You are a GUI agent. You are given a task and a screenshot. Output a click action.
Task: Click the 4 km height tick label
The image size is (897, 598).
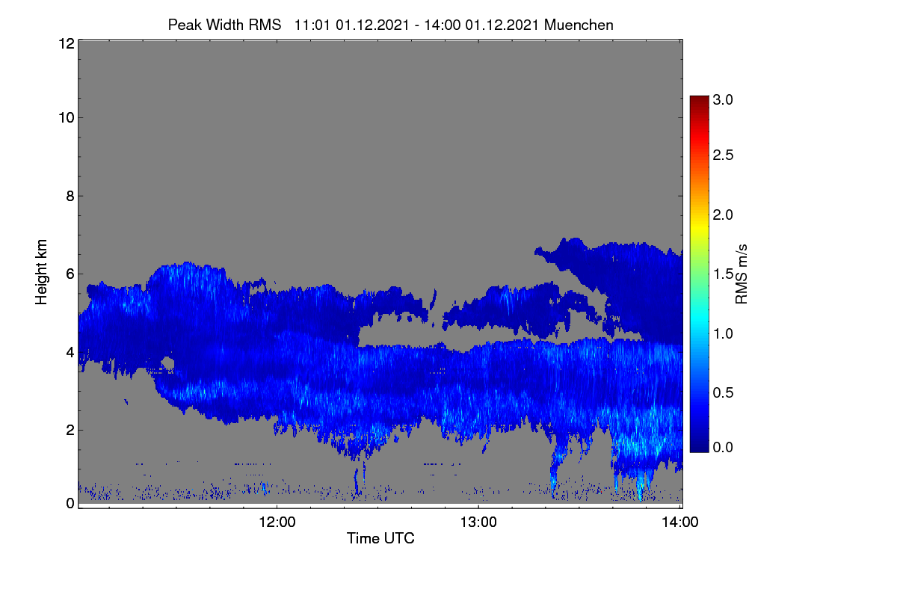pos(69,351)
